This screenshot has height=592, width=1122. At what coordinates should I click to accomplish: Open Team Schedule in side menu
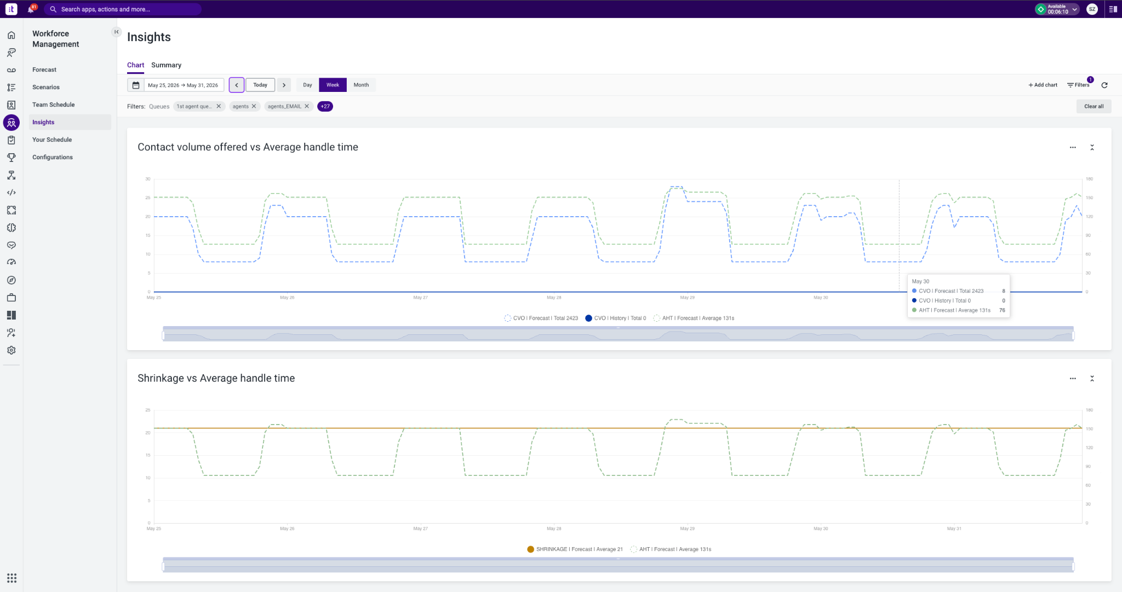(x=54, y=105)
